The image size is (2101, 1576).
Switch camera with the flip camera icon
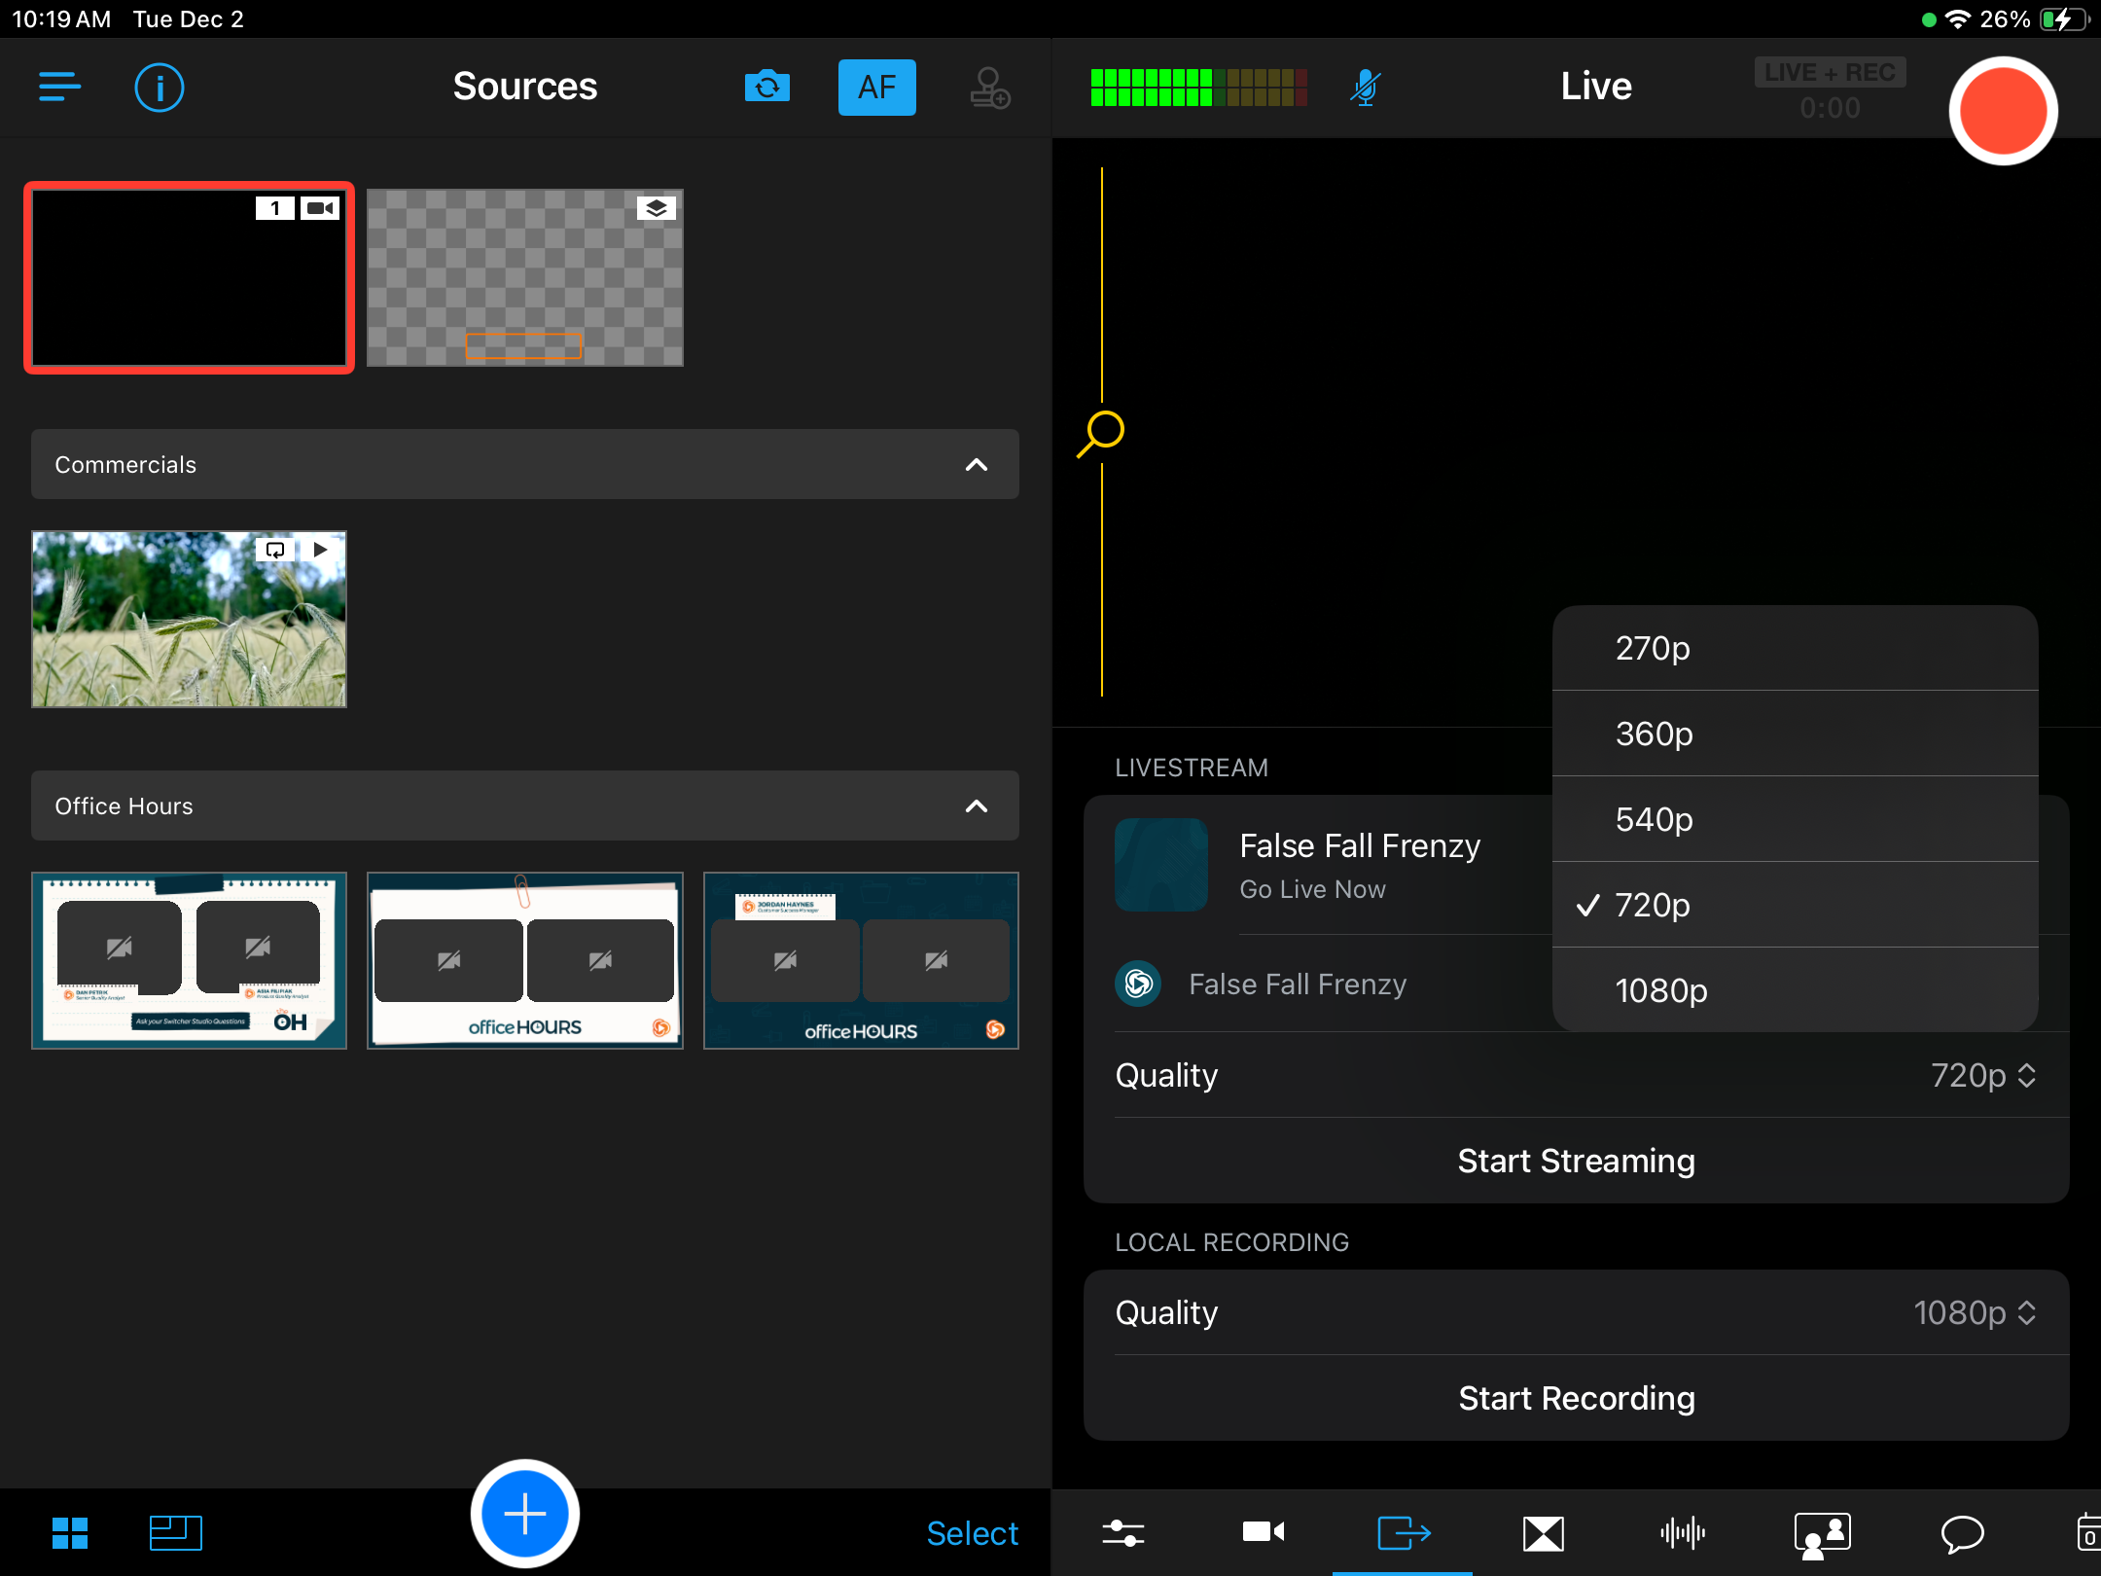766,87
